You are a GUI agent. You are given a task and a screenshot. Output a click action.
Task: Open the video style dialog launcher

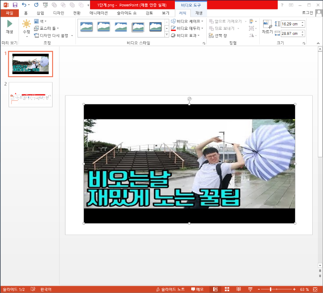tap(204, 43)
